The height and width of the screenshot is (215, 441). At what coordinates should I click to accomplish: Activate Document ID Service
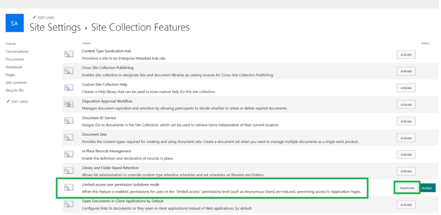406,121
